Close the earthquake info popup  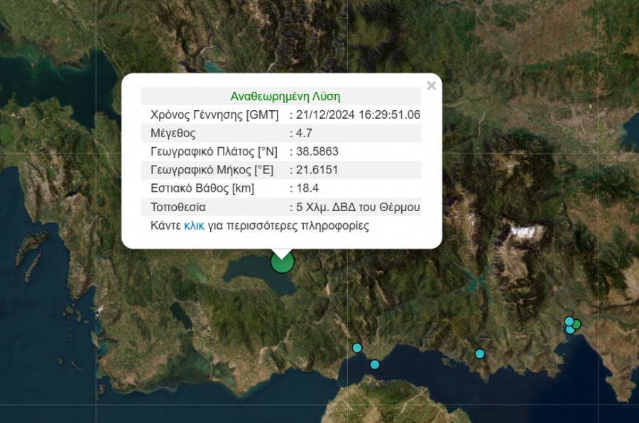click(431, 86)
